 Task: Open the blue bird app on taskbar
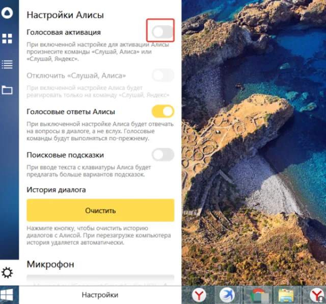tap(227, 295)
